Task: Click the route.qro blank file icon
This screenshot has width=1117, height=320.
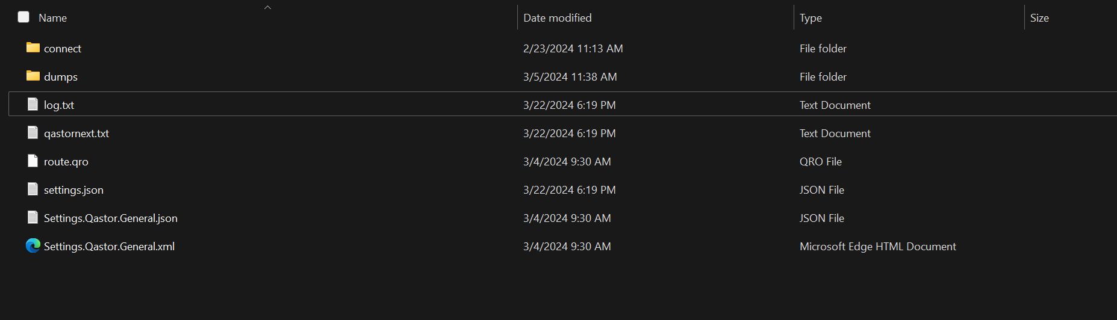Action: tap(33, 161)
